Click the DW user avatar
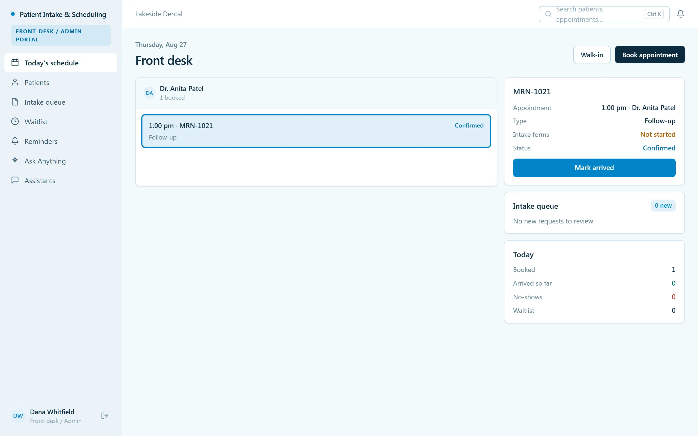 18,416
